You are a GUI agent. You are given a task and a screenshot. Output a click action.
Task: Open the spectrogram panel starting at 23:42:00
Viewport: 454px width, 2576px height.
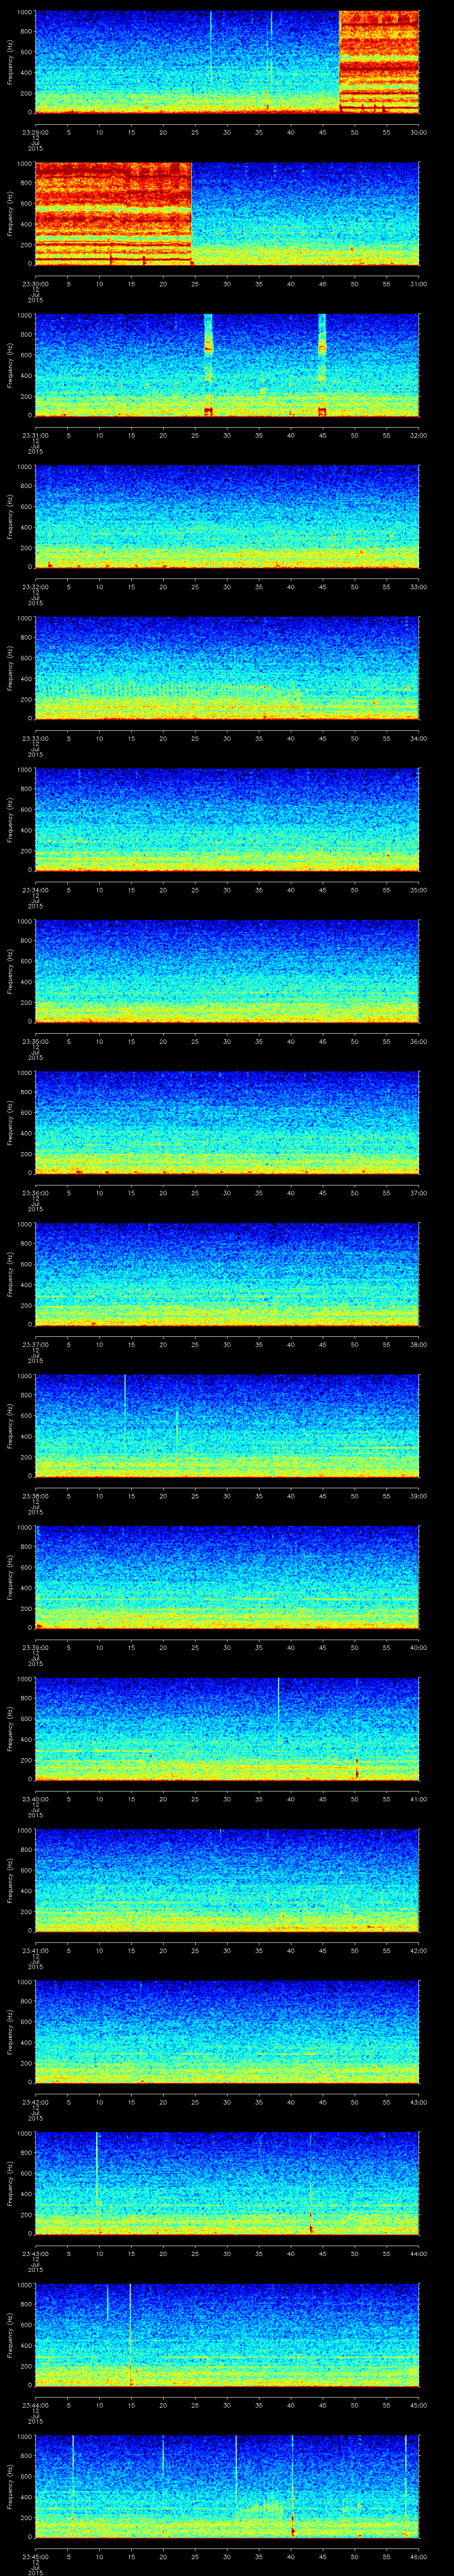tap(227, 2033)
